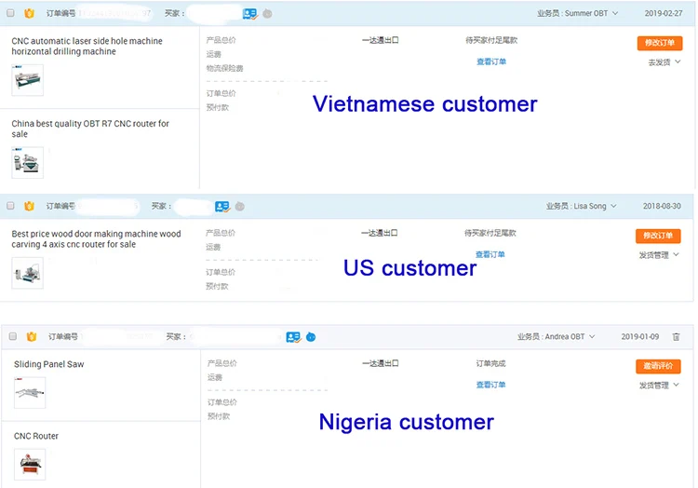Tick the checkbox for the 2019-02-27 order
Image resolution: width=698 pixels, height=488 pixels.
[12, 14]
